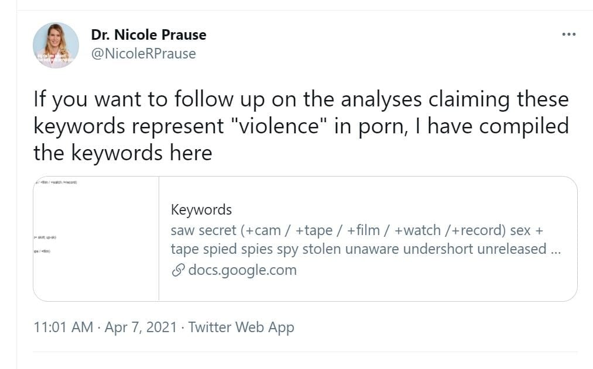Open the Dr. Nicole Prause display name
Viewport: 593px width, 369px height.
pos(149,35)
